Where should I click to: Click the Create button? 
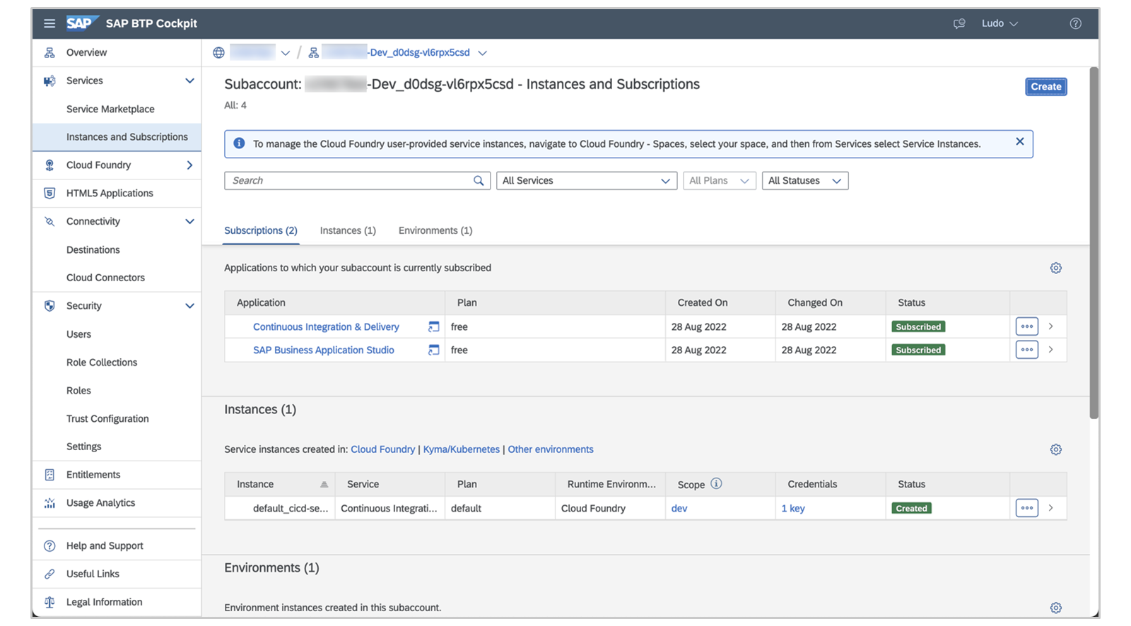click(1045, 86)
